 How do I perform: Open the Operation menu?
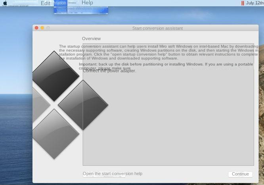[x=60, y=3]
